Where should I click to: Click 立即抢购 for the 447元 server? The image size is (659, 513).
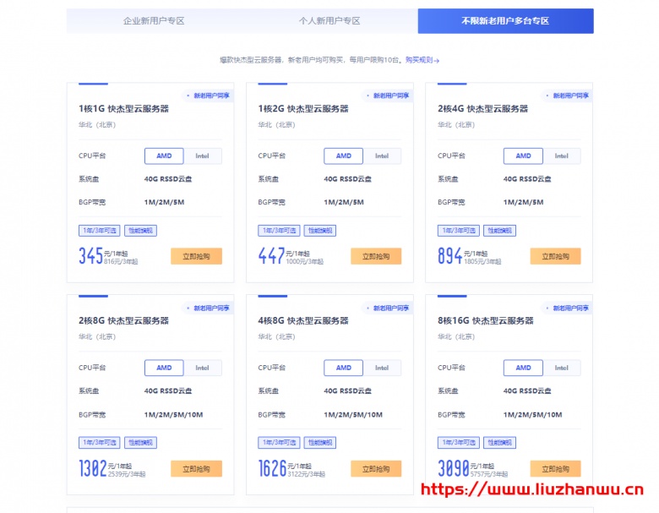coord(376,256)
